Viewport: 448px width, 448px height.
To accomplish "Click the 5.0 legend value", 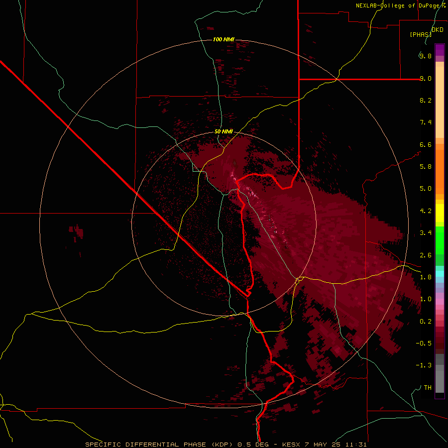I will [x=426, y=189].
